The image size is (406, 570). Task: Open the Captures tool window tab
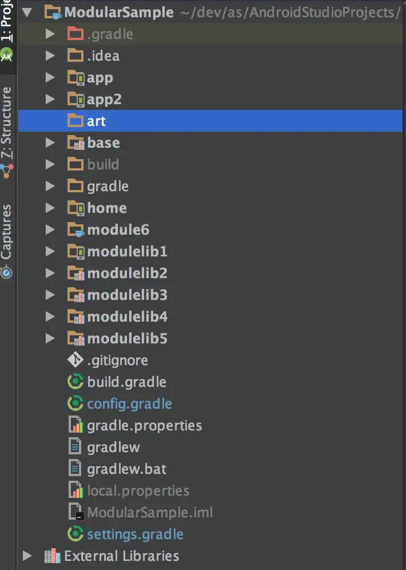pos(7,232)
